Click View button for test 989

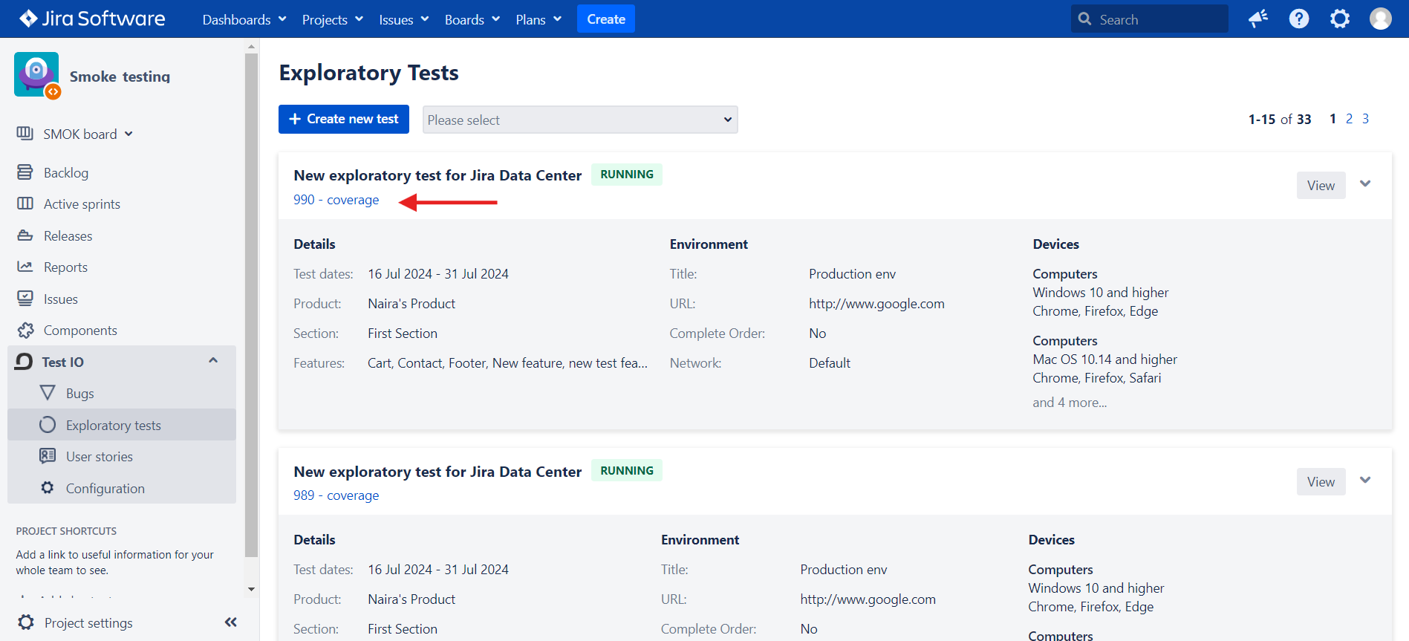click(x=1321, y=481)
